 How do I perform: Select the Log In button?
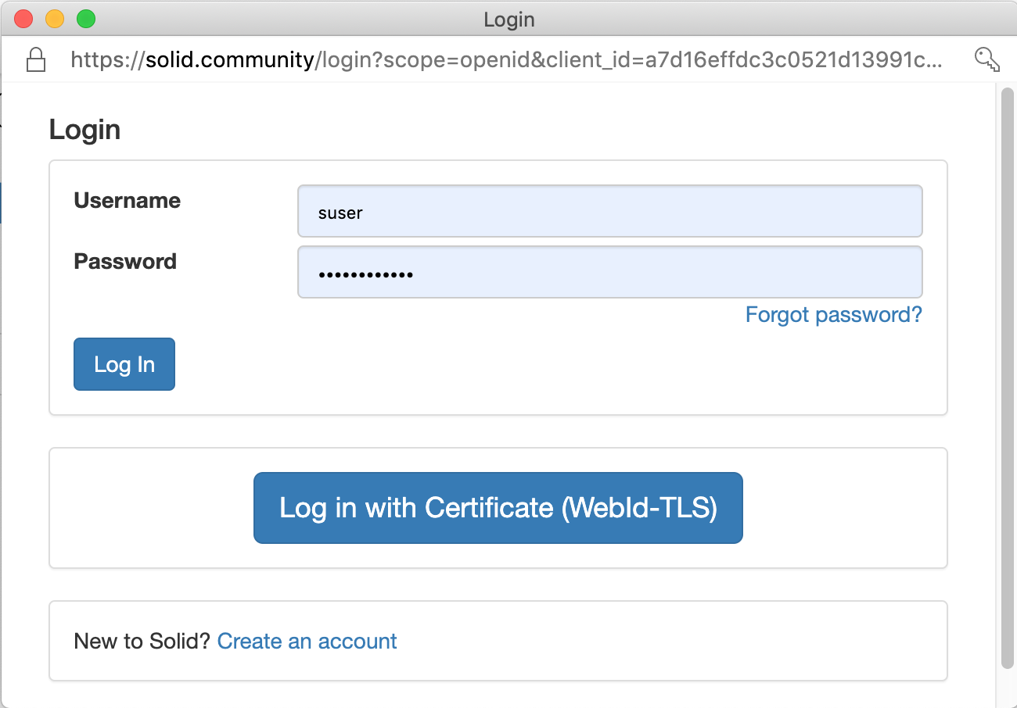(124, 364)
